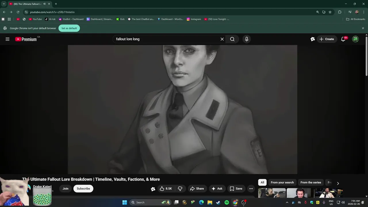Go to YouTube Premium home logo
The image size is (368, 207).
(x=26, y=39)
